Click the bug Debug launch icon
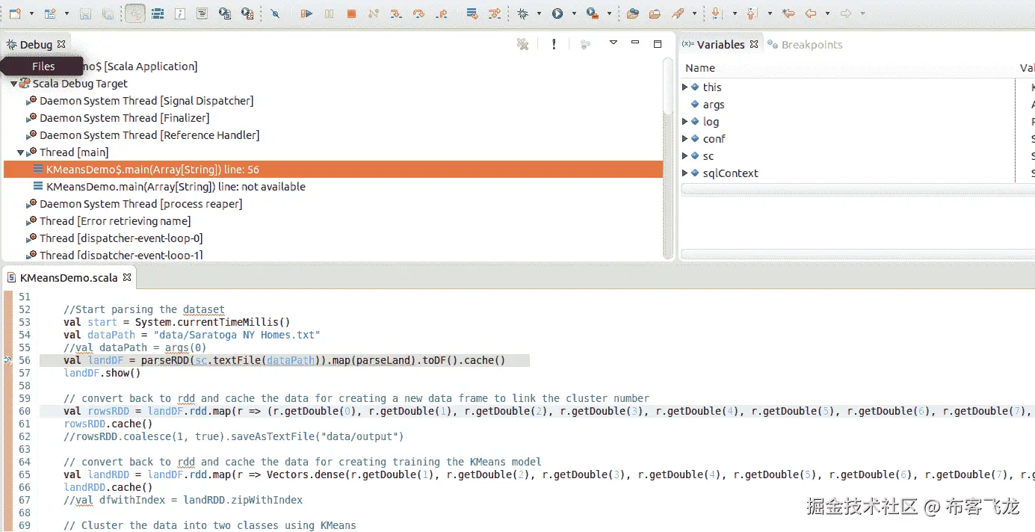 point(522,13)
